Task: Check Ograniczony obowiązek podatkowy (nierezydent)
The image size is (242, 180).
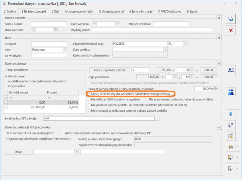Action: tap(5, 139)
